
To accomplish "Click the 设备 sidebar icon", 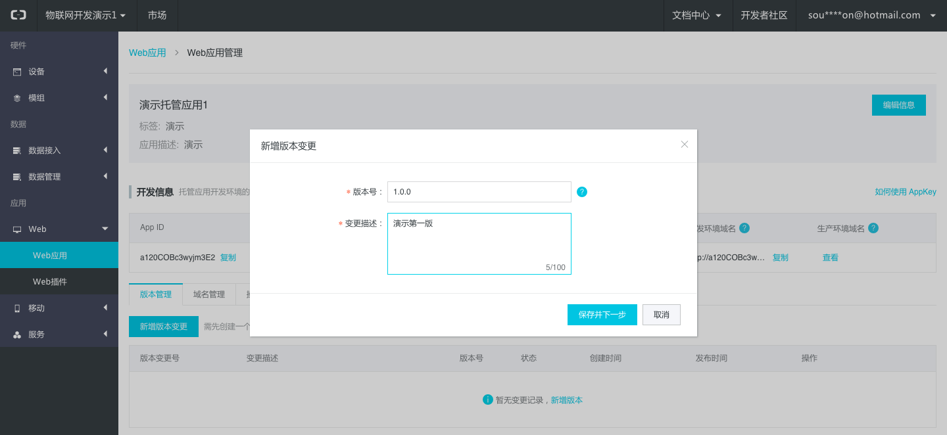I will pos(17,72).
